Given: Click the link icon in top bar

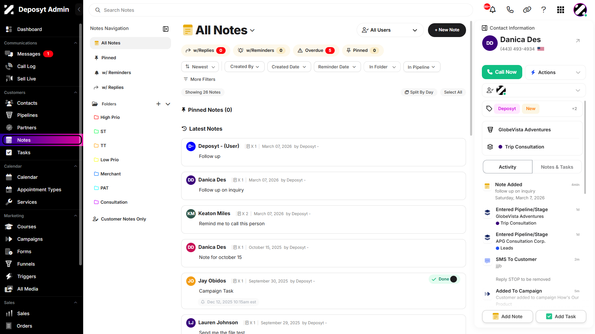Looking at the screenshot, I should [x=527, y=10].
